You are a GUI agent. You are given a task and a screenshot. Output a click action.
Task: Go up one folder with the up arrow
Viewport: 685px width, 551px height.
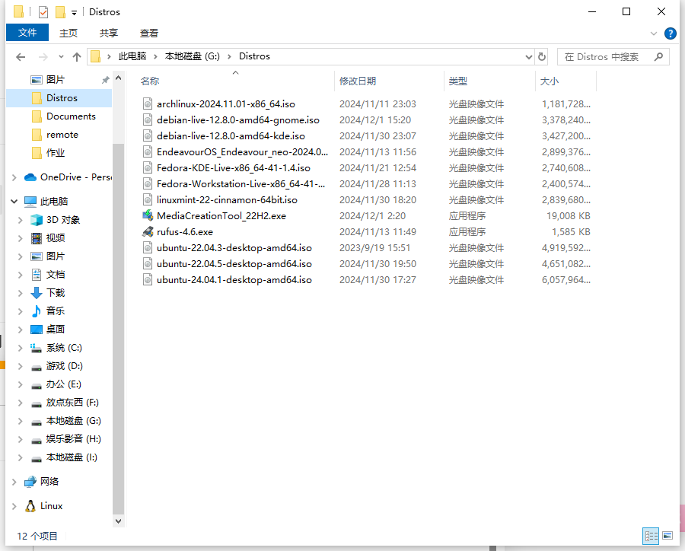tap(77, 57)
